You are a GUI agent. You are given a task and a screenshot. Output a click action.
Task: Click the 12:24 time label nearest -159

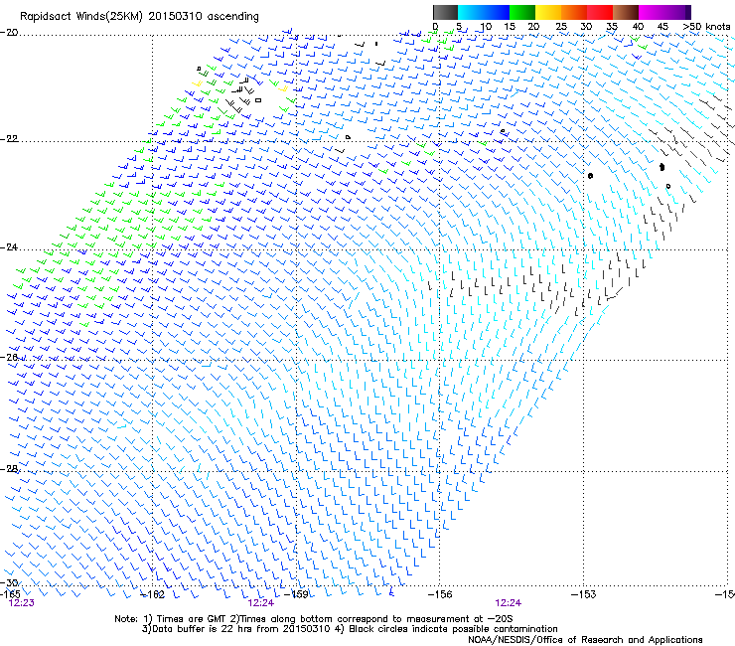click(x=260, y=603)
